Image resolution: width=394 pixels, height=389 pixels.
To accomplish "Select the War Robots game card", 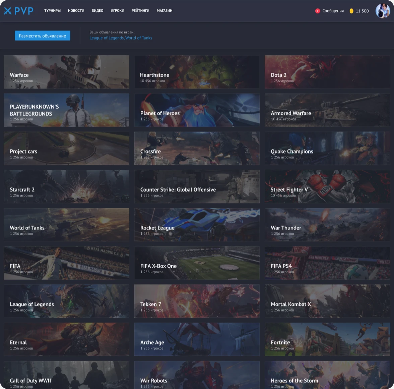I will (197, 375).
